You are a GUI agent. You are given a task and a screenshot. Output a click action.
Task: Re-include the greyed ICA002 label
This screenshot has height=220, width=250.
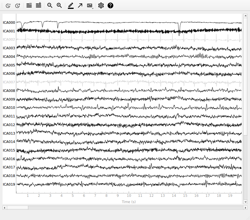[9, 40]
